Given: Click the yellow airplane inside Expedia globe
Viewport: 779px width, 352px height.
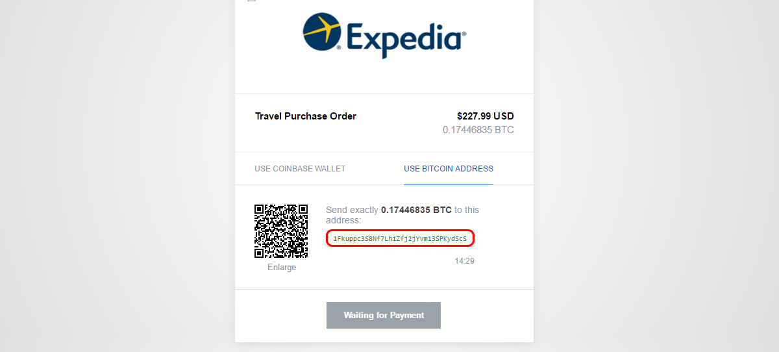Looking at the screenshot, I should point(323,30).
